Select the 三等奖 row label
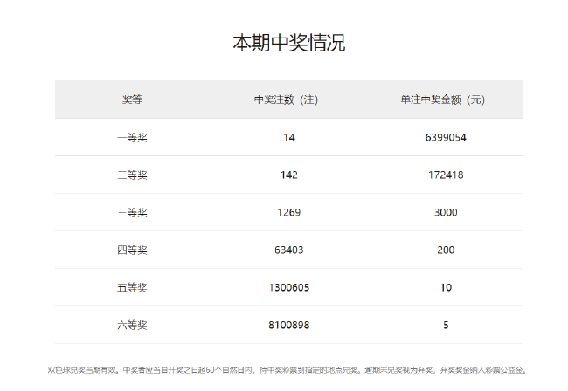This screenshot has width=568, height=391. (x=132, y=213)
